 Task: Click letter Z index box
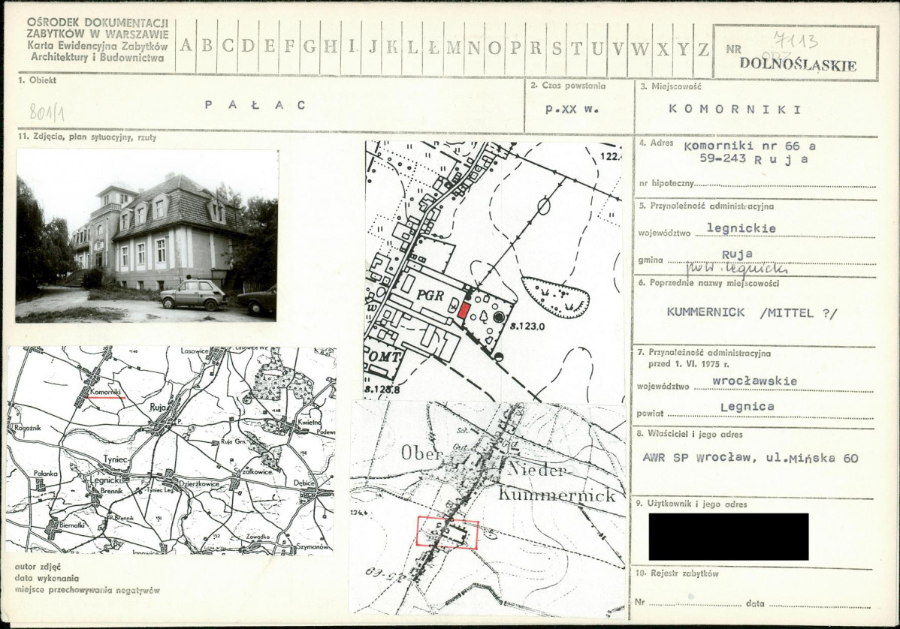pyautogui.click(x=703, y=47)
